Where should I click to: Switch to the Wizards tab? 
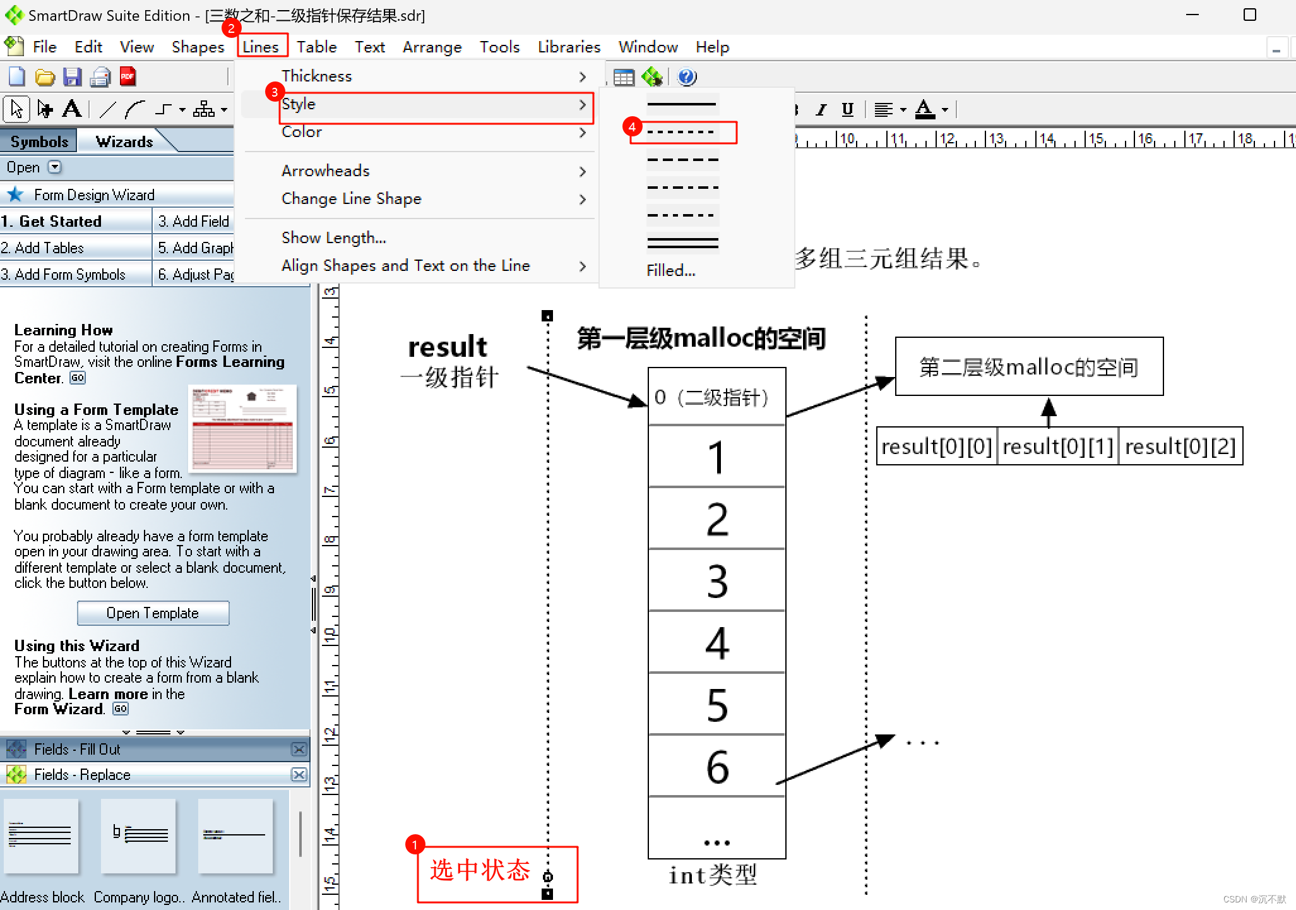pos(124,141)
